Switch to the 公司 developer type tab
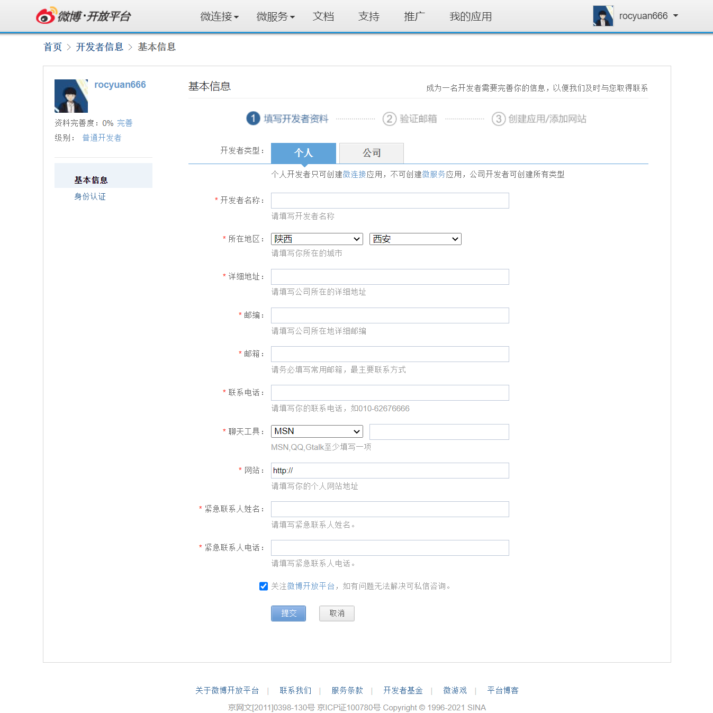Viewport: 713px width, 713px height. (x=371, y=153)
